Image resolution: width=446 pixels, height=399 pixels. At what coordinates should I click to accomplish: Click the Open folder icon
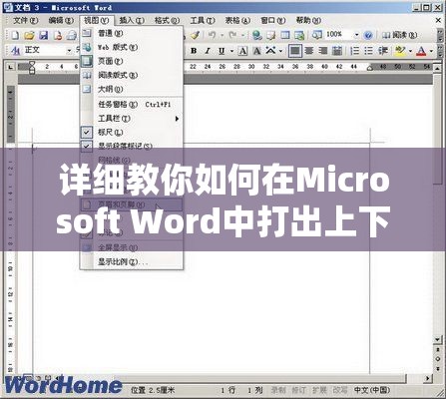pyautogui.click(x=29, y=35)
